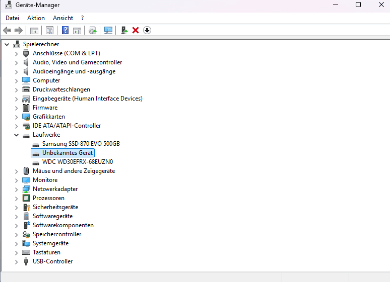Click the Disable device down-arrow icon
Screen dimensions: 390x282
(147, 30)
